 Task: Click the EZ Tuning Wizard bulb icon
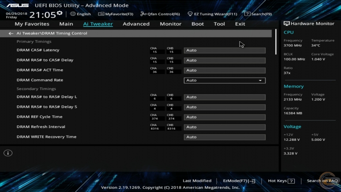point(190,14)
